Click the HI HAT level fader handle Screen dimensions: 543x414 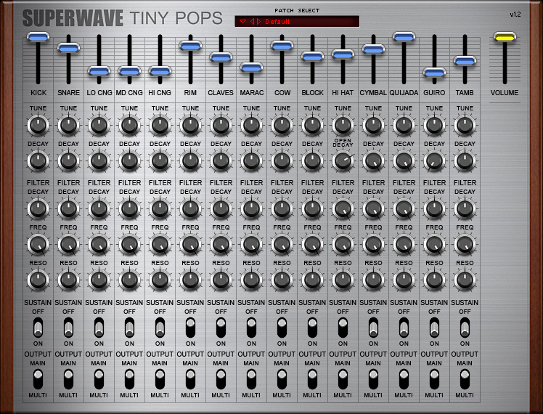pyautogui.click(x=343, y=54)
